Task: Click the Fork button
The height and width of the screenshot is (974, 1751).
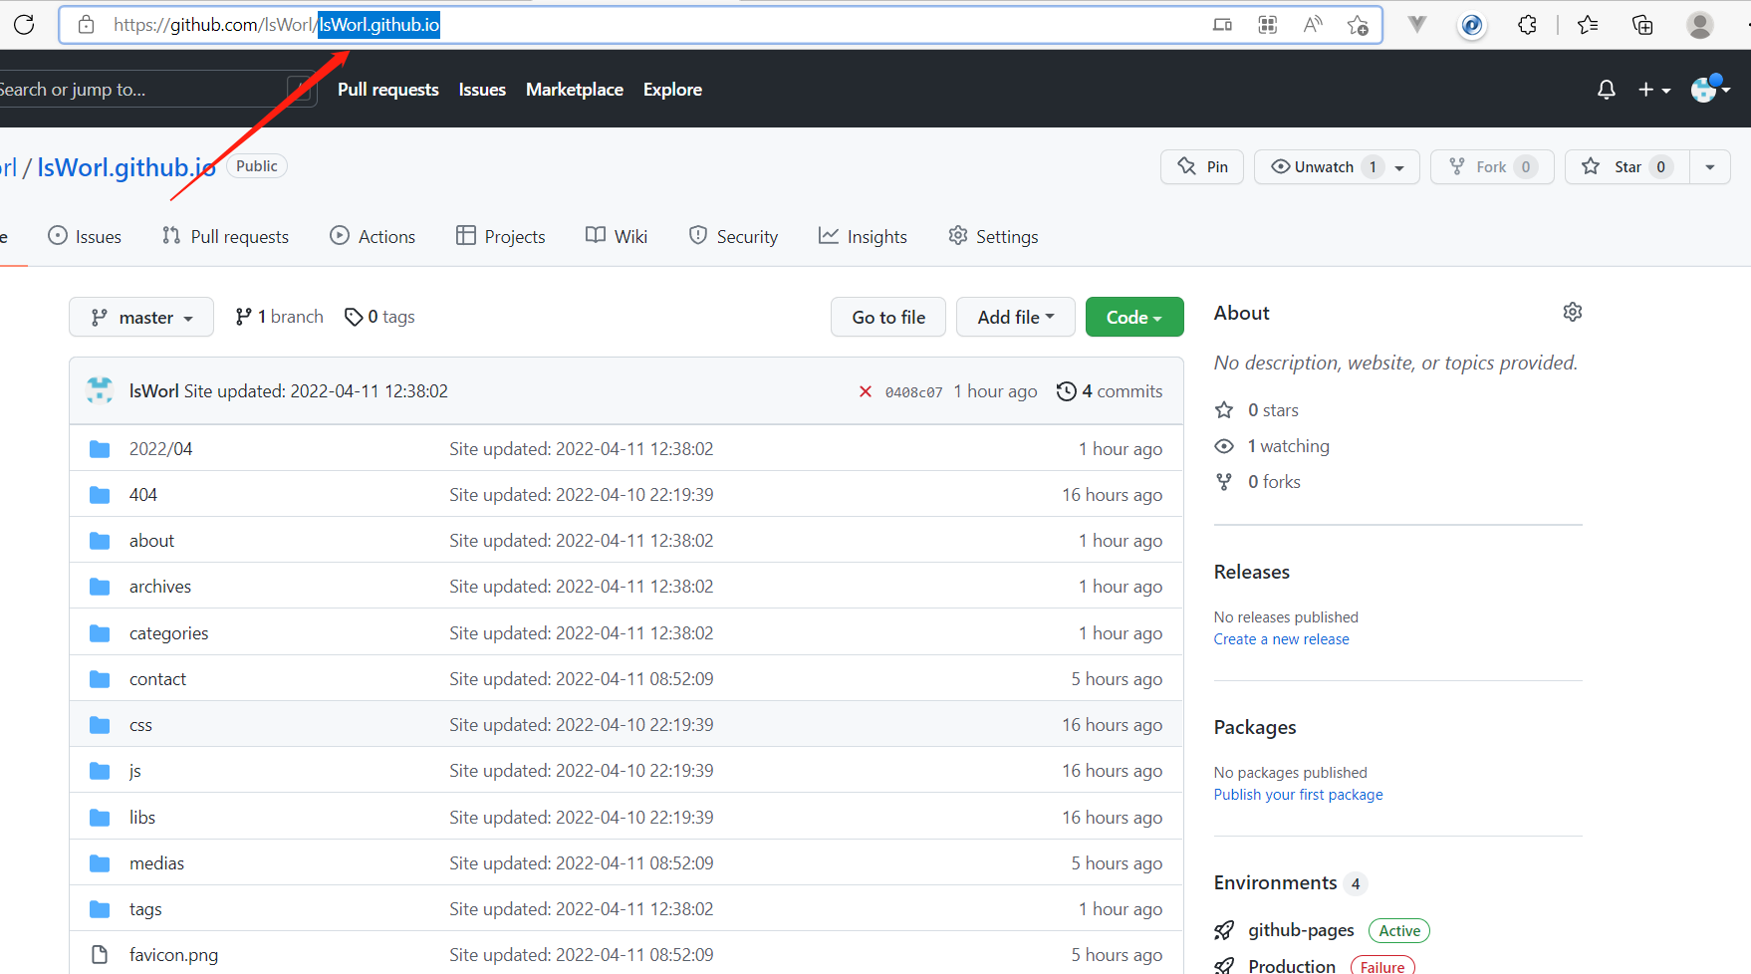Action: tap(1492, 167)
